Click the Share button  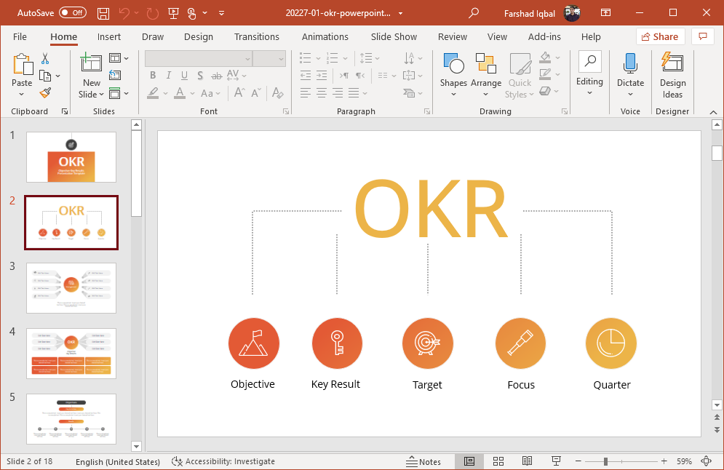(659, 36)
